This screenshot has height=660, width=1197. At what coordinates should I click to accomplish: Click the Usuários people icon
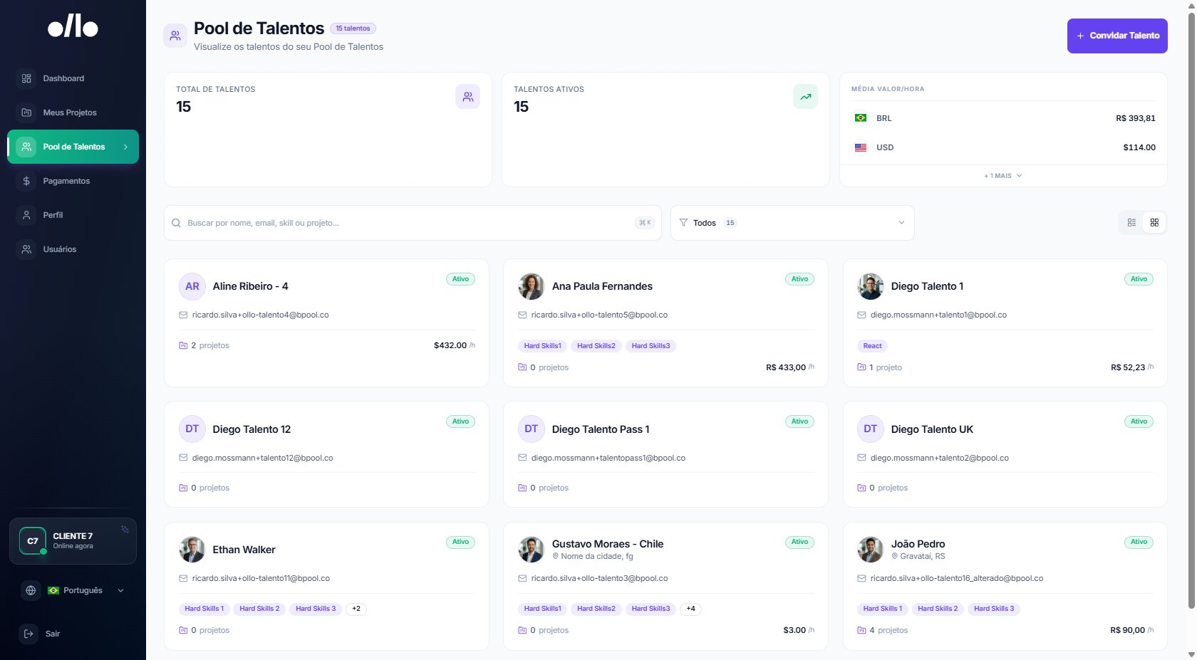(x=26, y=249)
